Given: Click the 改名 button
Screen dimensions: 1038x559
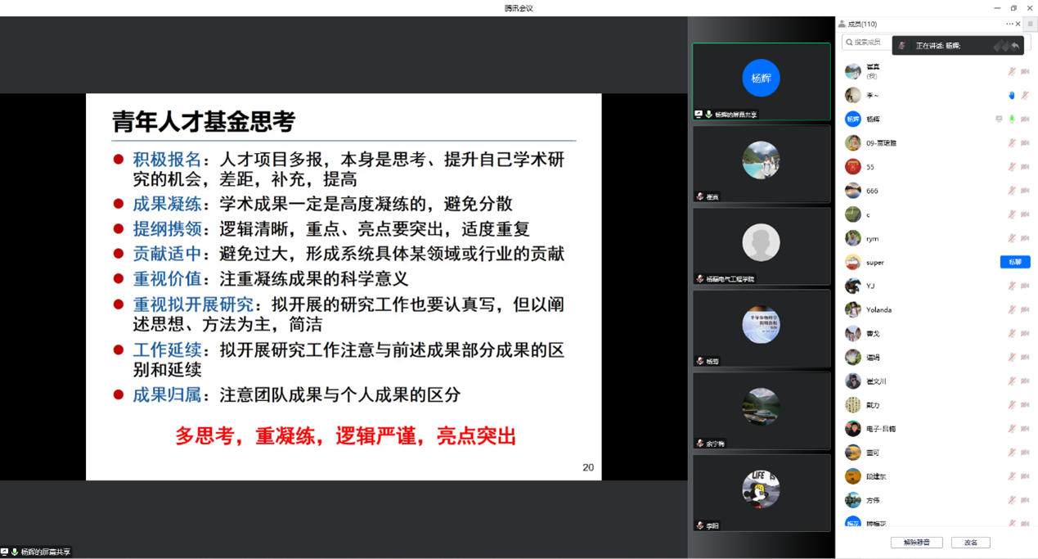Looking at the screenshot, I should point(970,543).
